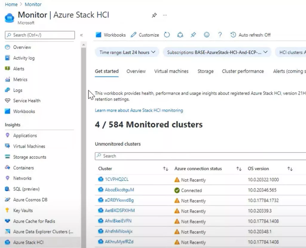Click OS version 10.0.20339.3
The image size is (306, 248).
[x=260, y=211]
